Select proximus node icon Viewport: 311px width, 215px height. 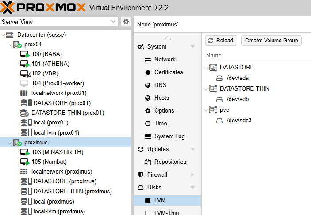click(17, 142)
